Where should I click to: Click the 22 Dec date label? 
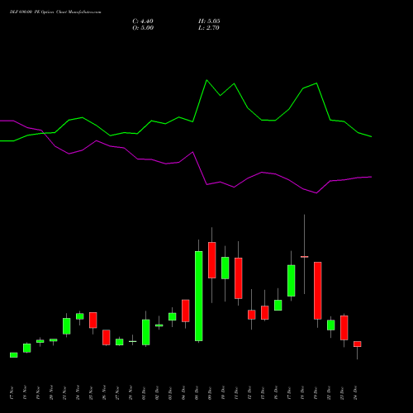point(329,393)
